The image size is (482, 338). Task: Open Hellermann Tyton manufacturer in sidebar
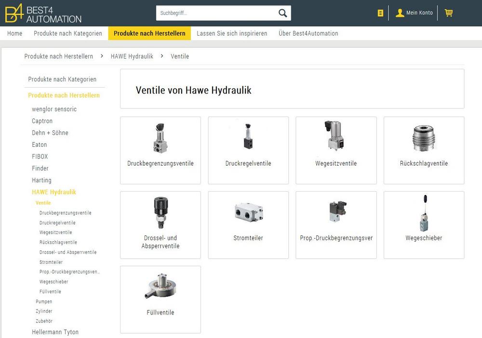(x=55, y=332)
